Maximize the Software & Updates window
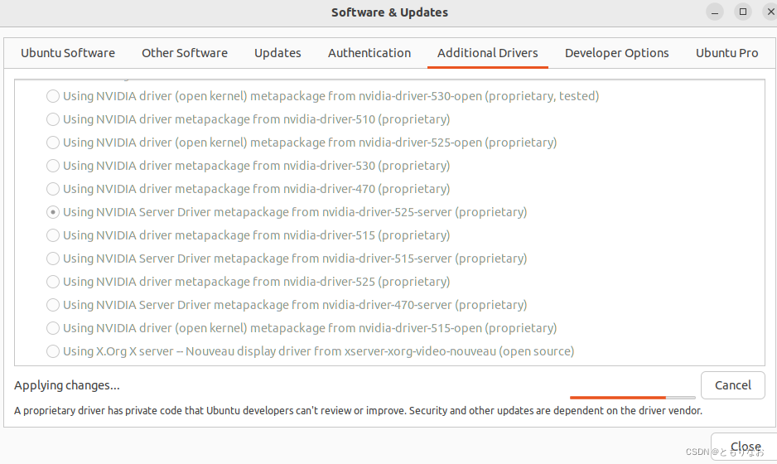The height and width of the screenshot is (464, 777). coord(743,12)
